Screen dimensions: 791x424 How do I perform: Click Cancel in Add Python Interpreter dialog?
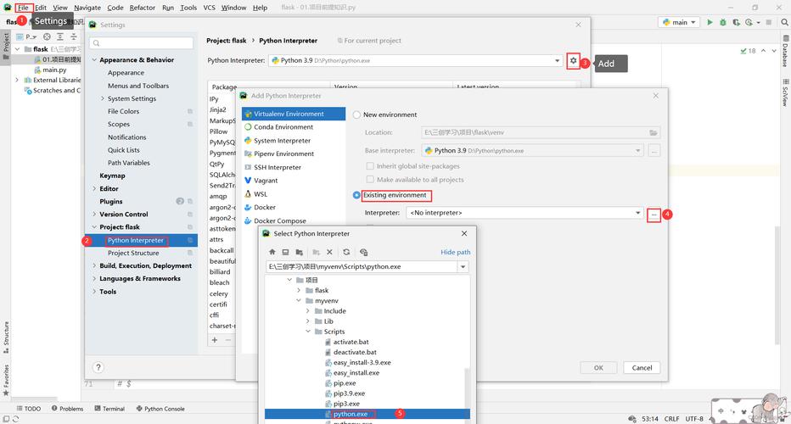coord(642,367)
